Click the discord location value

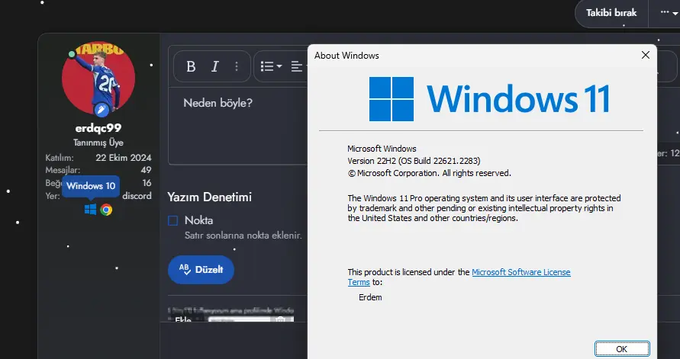(x=137, y=196)
